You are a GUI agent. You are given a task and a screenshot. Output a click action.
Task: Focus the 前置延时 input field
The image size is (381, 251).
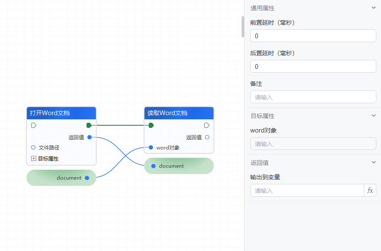tap(313, 36)
